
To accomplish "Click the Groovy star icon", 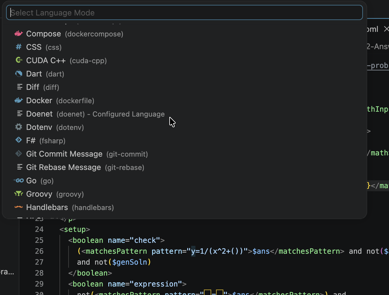I will (19, 194).
